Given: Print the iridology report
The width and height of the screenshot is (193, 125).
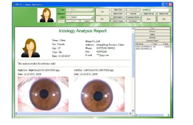Looking at the screenshot, I should (x=152, y=28).
